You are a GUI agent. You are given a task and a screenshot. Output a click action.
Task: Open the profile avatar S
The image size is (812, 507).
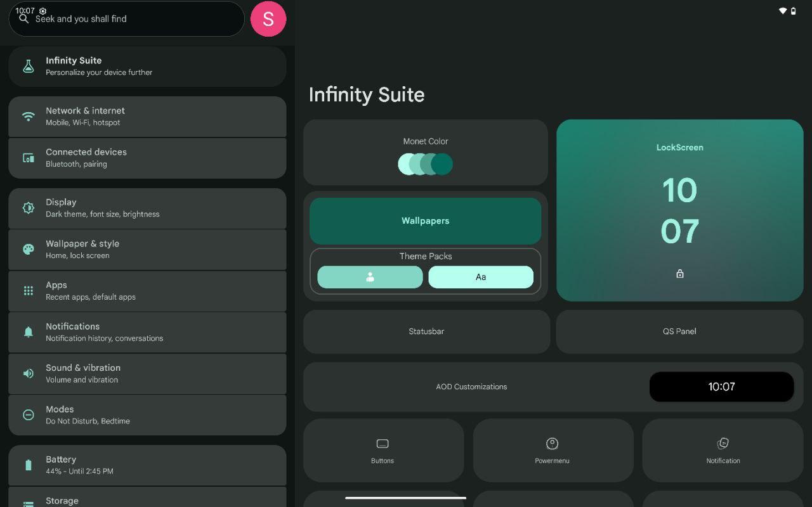tap(268, 19)
